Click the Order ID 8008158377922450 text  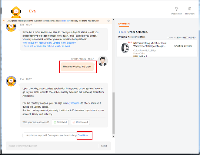(181, 37)
